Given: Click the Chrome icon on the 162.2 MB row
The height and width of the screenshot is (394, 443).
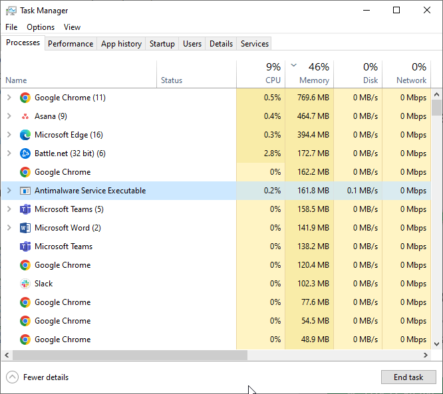Looking at the screenshot, I should click(x=25, y=172).
